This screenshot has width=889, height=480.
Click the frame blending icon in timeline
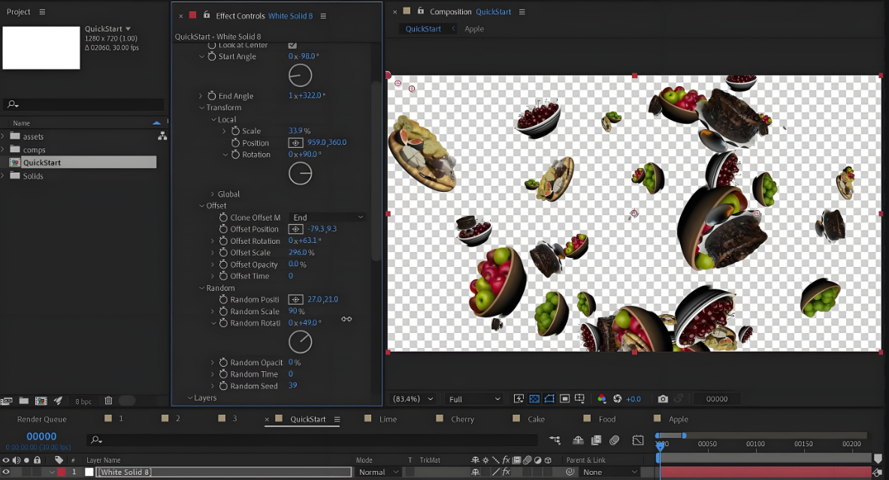[596, 439]
